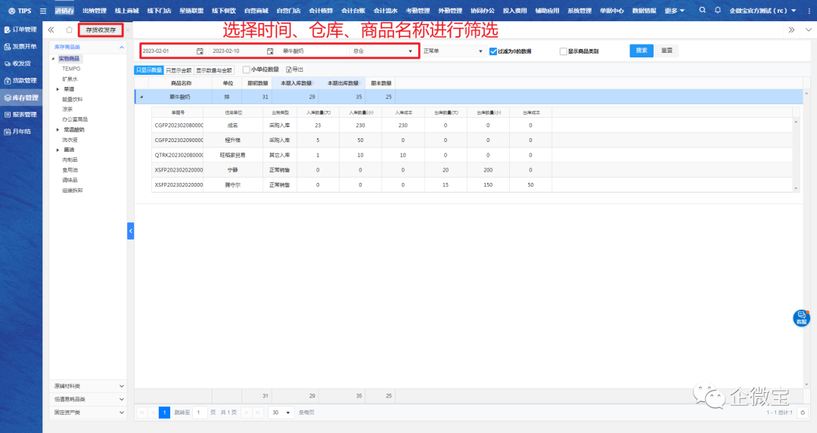
Task: Click the 重置 reset button
Action: tap(666, 51)
